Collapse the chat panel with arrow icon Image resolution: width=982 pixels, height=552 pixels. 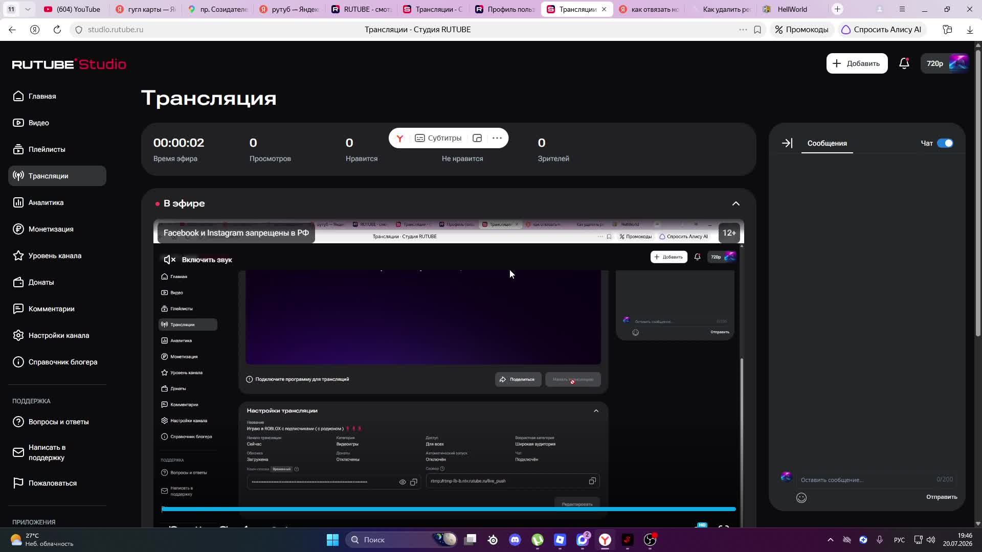(x=787, y=143)
